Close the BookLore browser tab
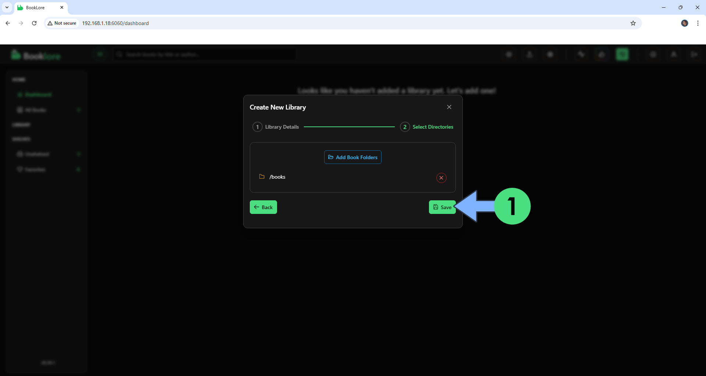This screenshot has height=376, width=706. [62, 7]
